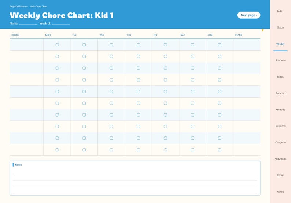
Task: Tick the WED checkbox in third row
Action: [111, 68]
